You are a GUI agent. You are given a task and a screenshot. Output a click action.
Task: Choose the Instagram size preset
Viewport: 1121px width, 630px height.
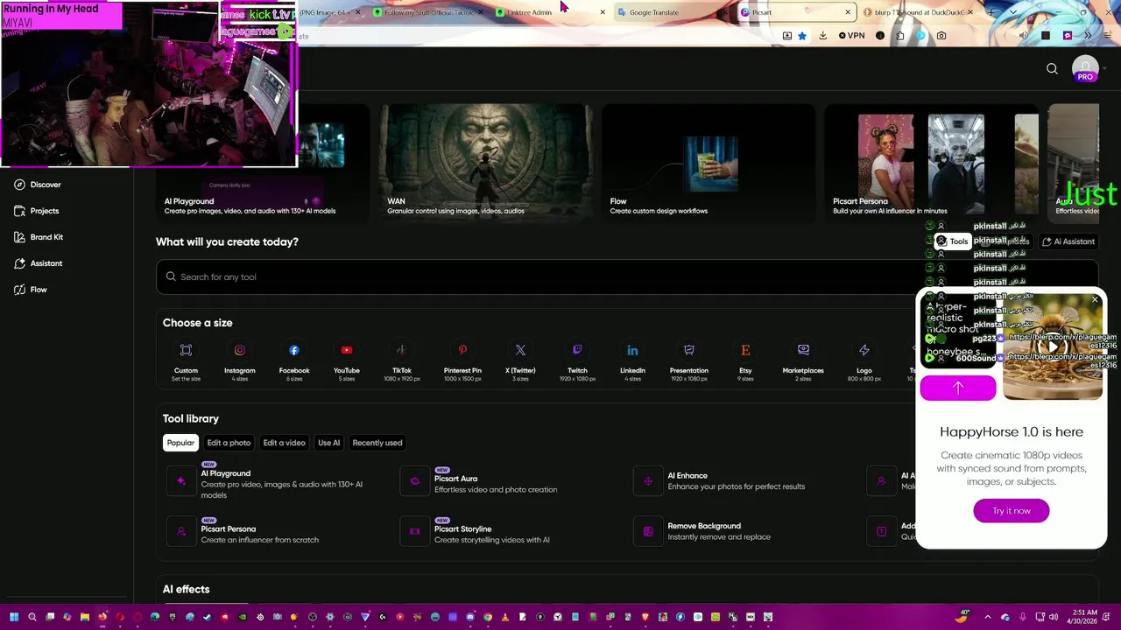point(240,360)
